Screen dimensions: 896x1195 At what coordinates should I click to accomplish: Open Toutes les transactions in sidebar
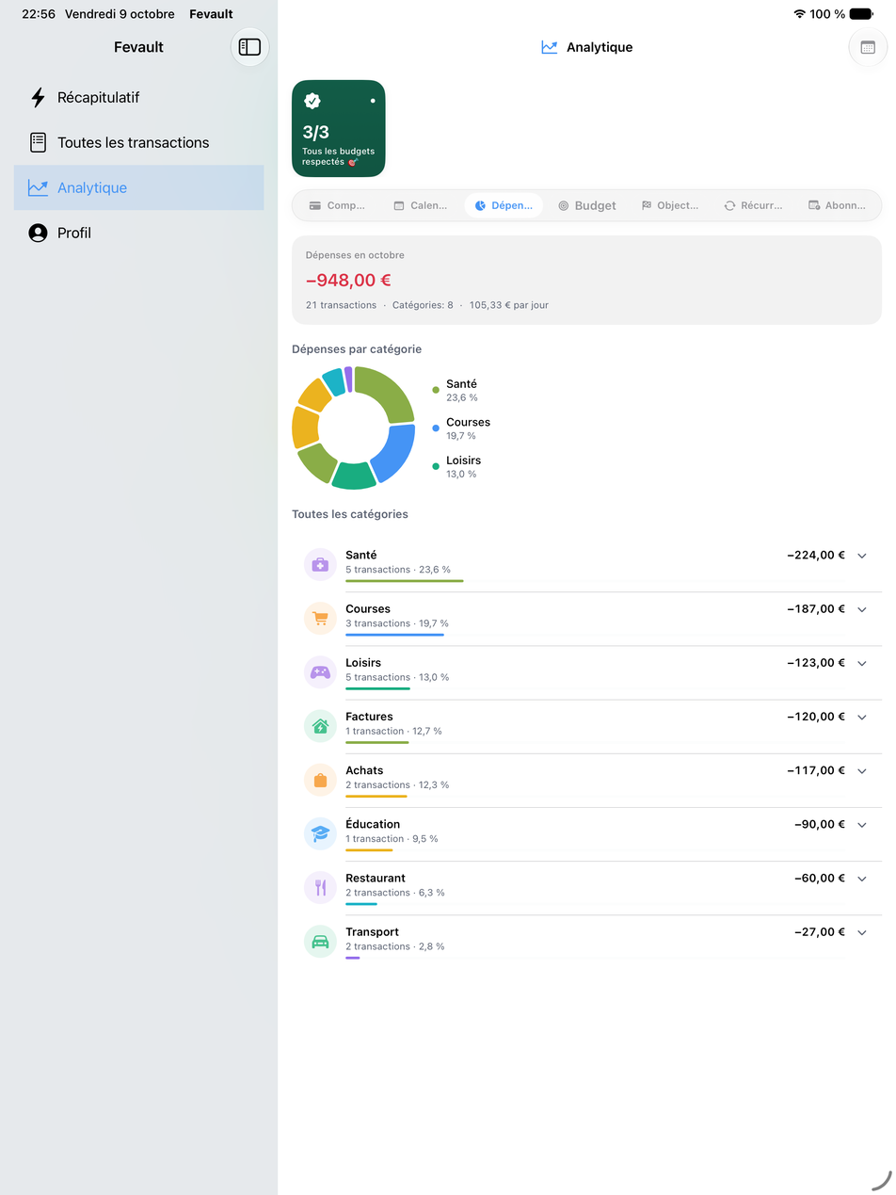[138, 142]
